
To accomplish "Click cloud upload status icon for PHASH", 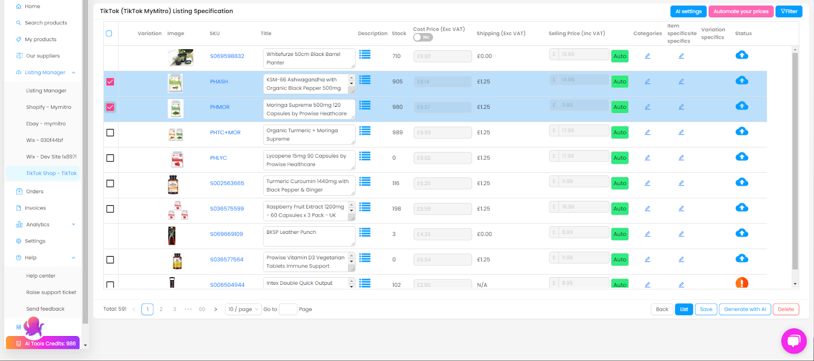I will click(x=742, y=80).
